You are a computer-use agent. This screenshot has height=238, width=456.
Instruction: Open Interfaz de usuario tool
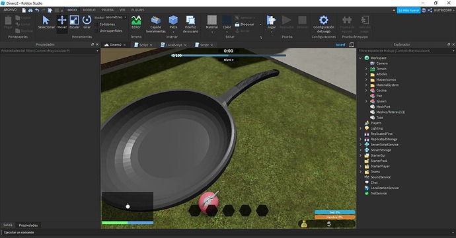190,24
